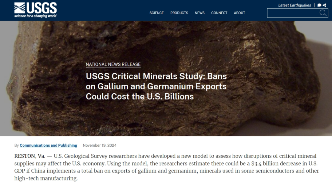The height and width of the screenshot is (183, 332).
Task: Open Communications and Publishing author link
Action: (x=48, y=145)
